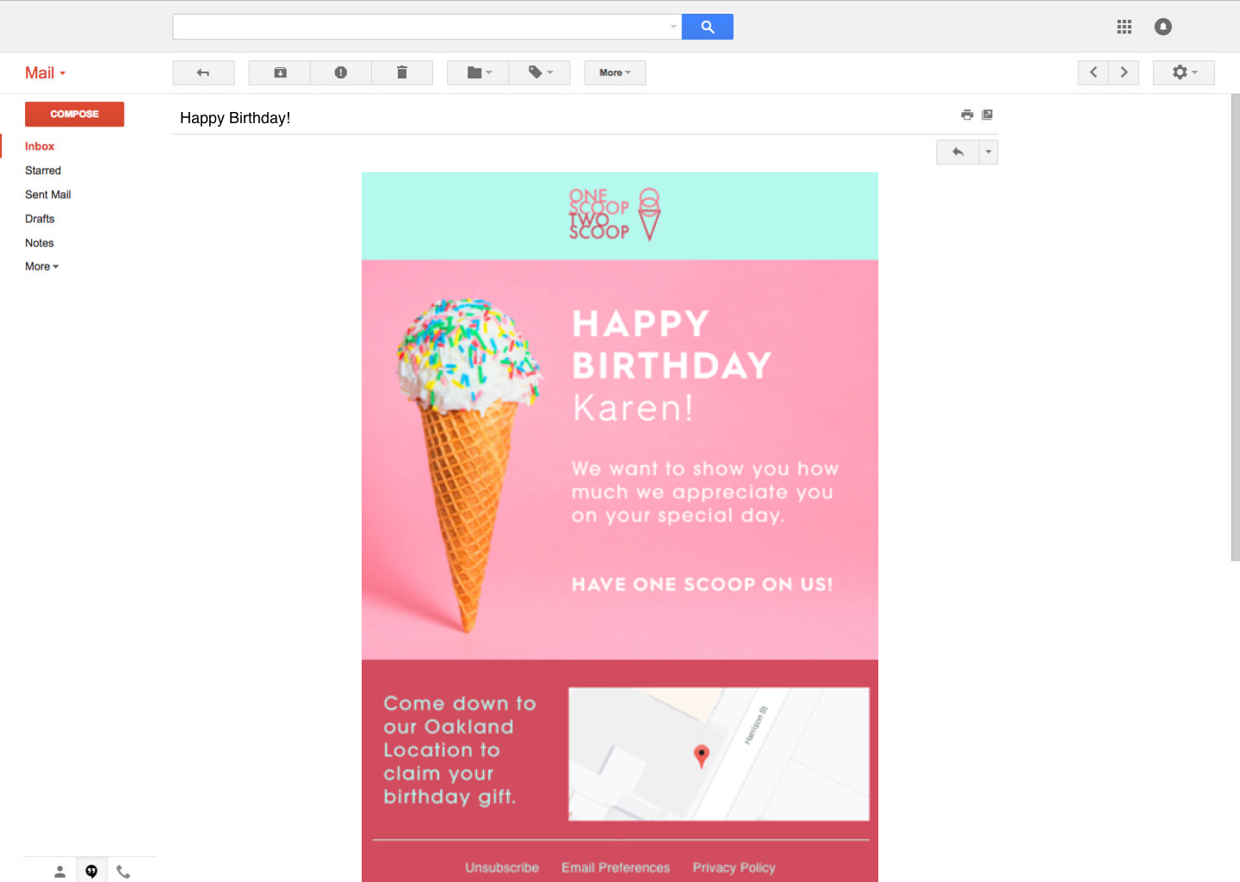Open the Drafts folder
This screenshot has width=1240, height=882.
[40, 219]
